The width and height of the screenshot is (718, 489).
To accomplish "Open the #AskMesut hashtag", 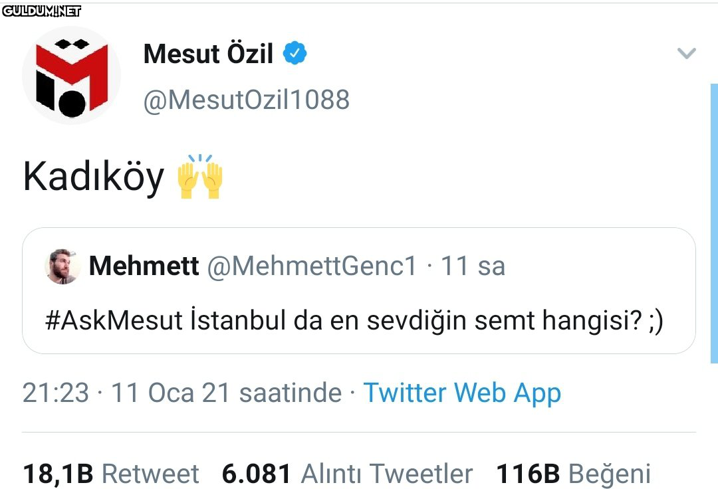I will [114, 321].
